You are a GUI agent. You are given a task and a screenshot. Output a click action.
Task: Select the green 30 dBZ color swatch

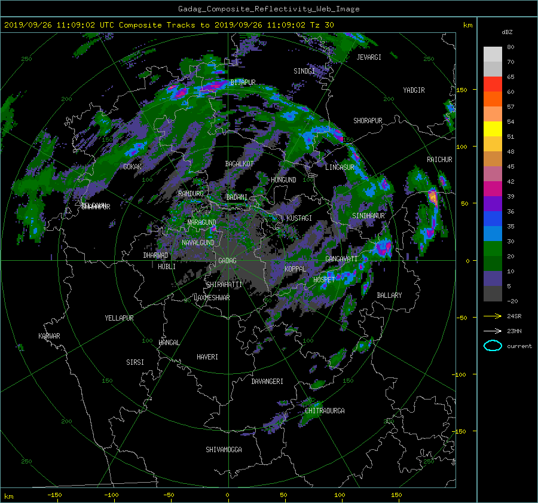493,248
